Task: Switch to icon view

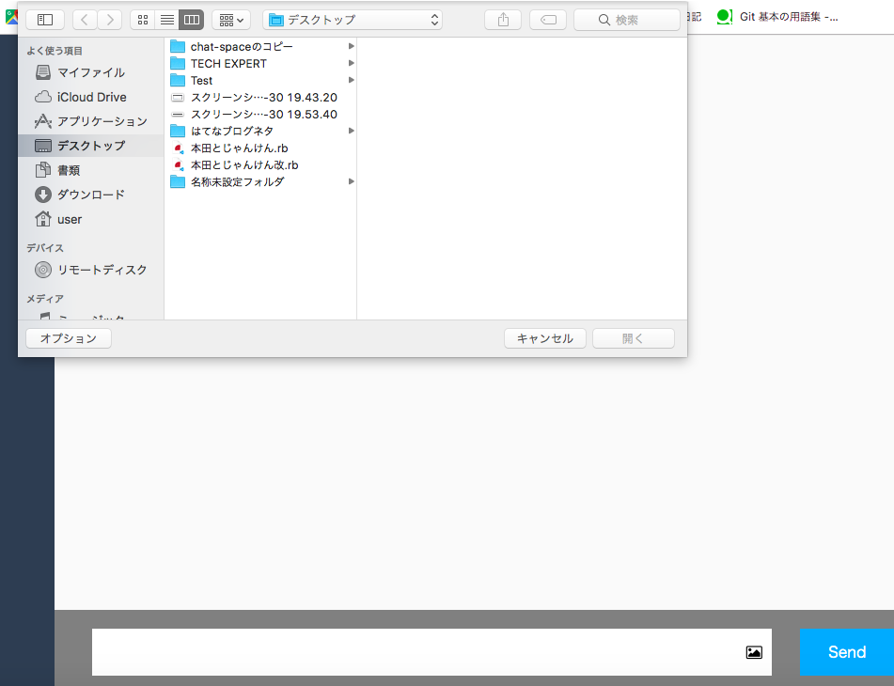Action: tap(142, 19)
